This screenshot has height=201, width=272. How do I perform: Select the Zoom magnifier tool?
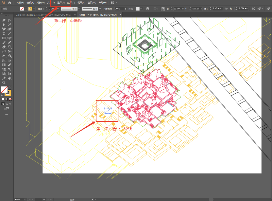click(x=4, y=83)
